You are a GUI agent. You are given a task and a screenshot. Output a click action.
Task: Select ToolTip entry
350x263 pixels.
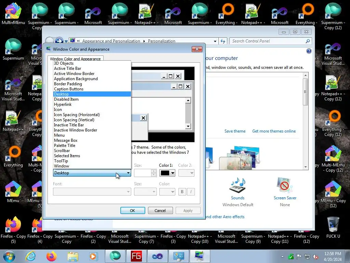[x=92, y=161]
